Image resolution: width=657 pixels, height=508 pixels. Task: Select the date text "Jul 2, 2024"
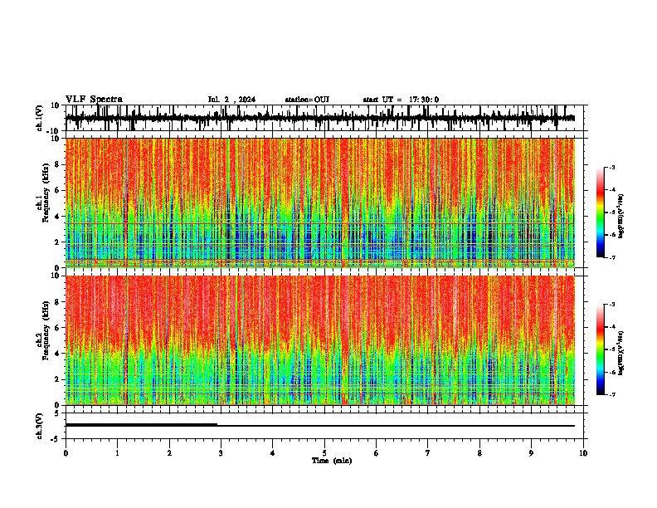pyautogui.click(x=231, y=100)
